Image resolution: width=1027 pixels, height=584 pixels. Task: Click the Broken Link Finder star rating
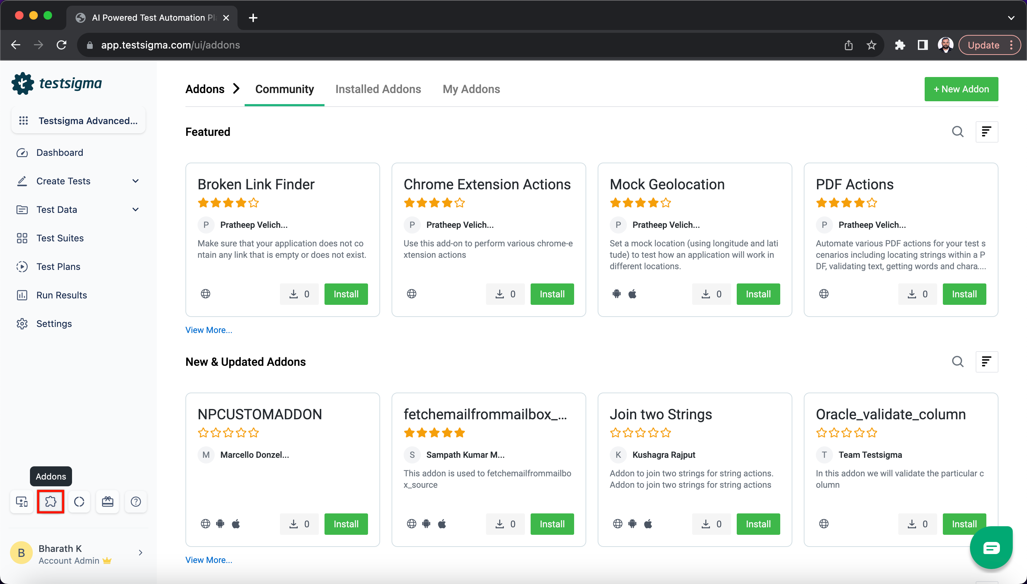228,203
